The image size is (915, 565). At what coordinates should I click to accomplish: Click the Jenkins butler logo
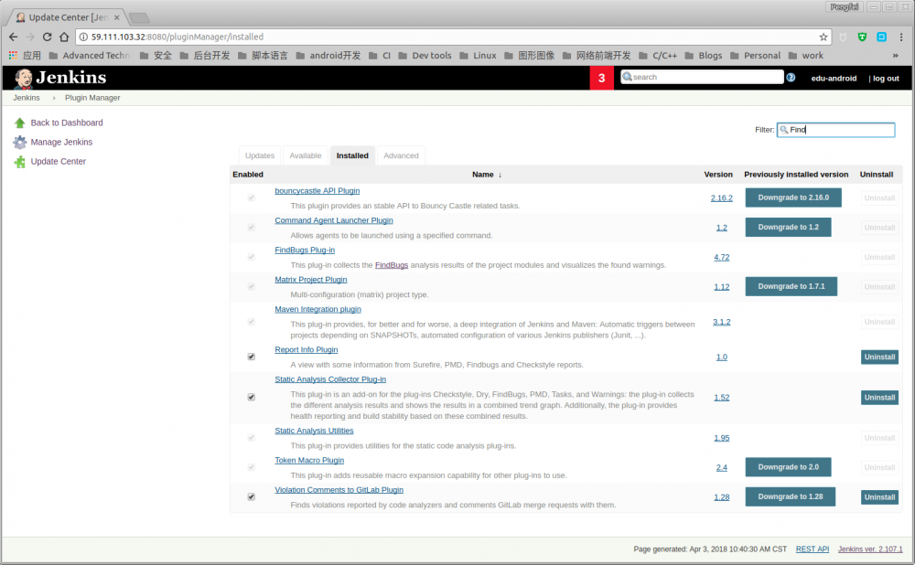pos(24,78)
